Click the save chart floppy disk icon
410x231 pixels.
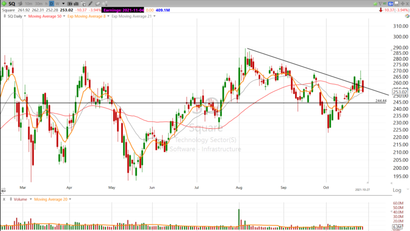click(x=396, y=3)
